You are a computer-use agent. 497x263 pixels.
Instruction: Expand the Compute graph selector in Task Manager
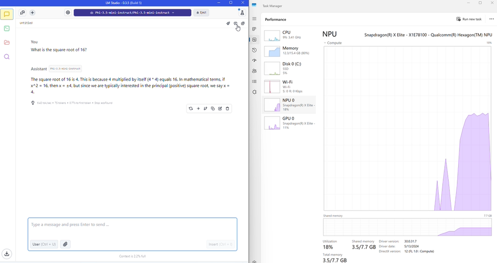click(x=332, y=43)
